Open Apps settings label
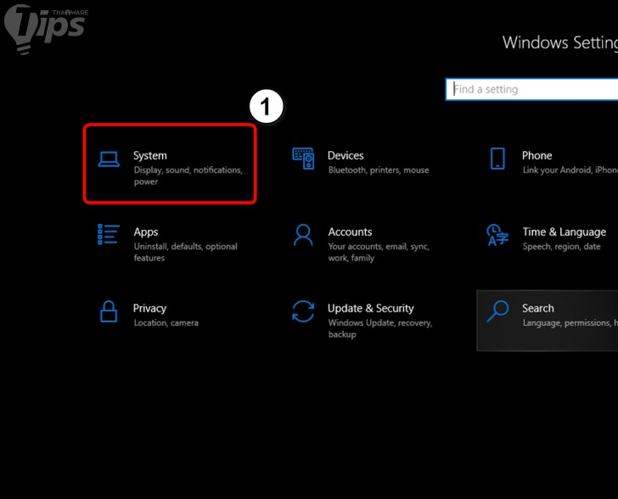 [x=146, y=233]
